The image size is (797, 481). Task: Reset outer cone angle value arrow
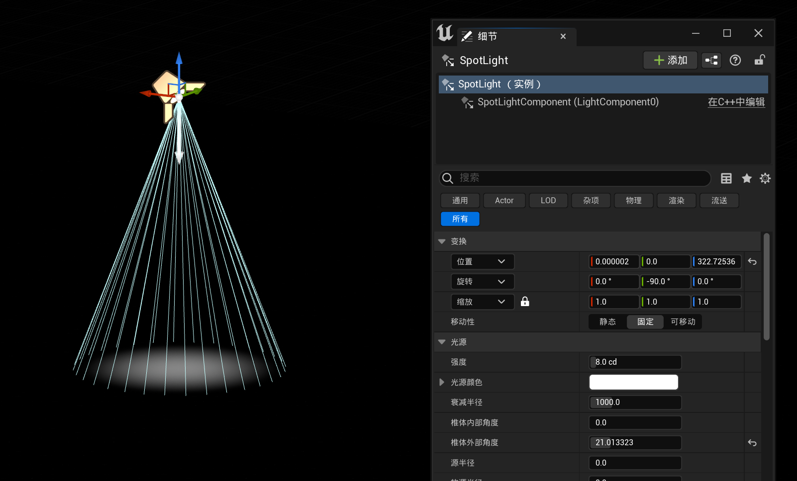coord(752,443)
